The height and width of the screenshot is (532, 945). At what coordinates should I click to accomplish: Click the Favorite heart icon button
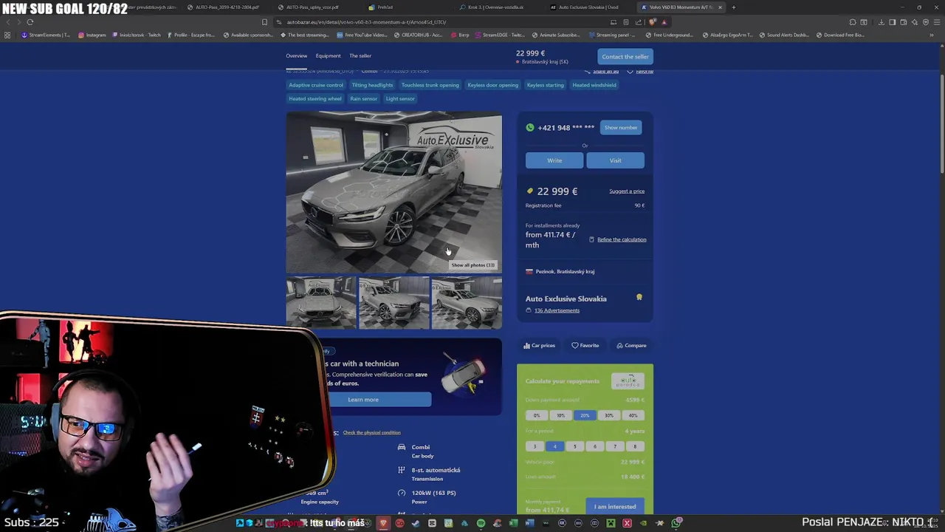585,345
